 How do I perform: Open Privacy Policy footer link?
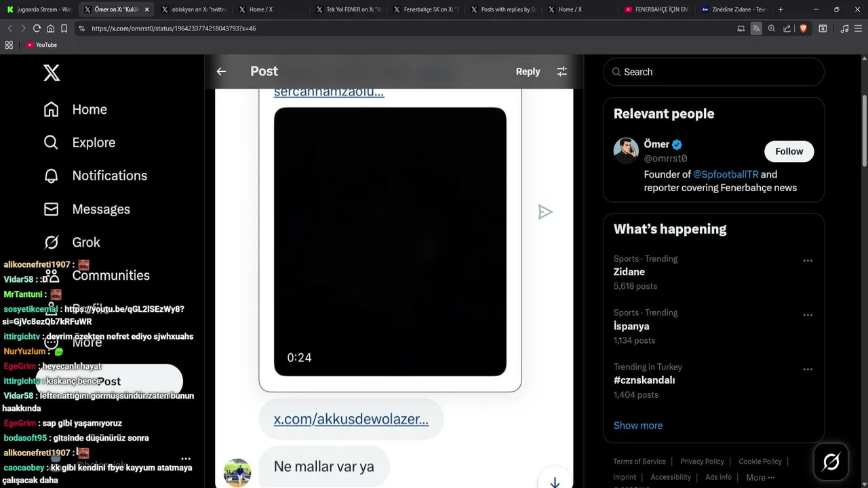702,462
